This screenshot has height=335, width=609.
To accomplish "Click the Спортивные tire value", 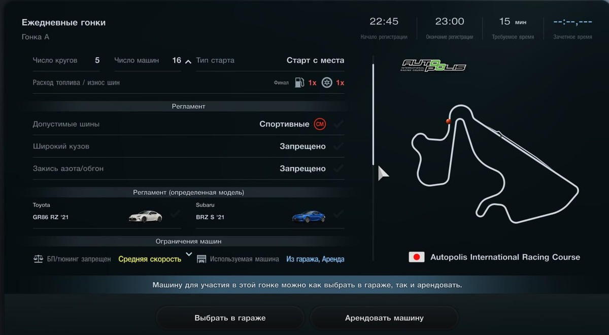I will 284,124.
